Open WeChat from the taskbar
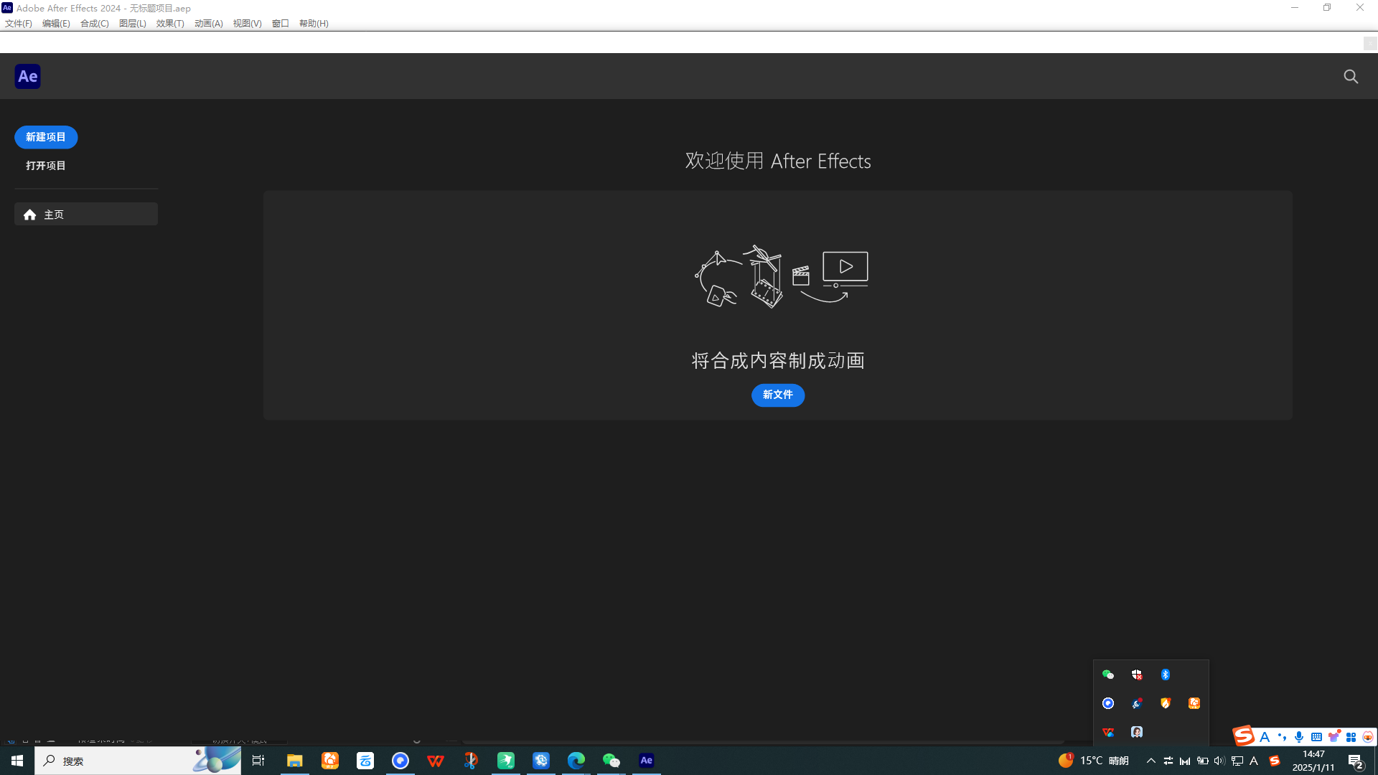 pyautogui.click(x=611, y=761)
